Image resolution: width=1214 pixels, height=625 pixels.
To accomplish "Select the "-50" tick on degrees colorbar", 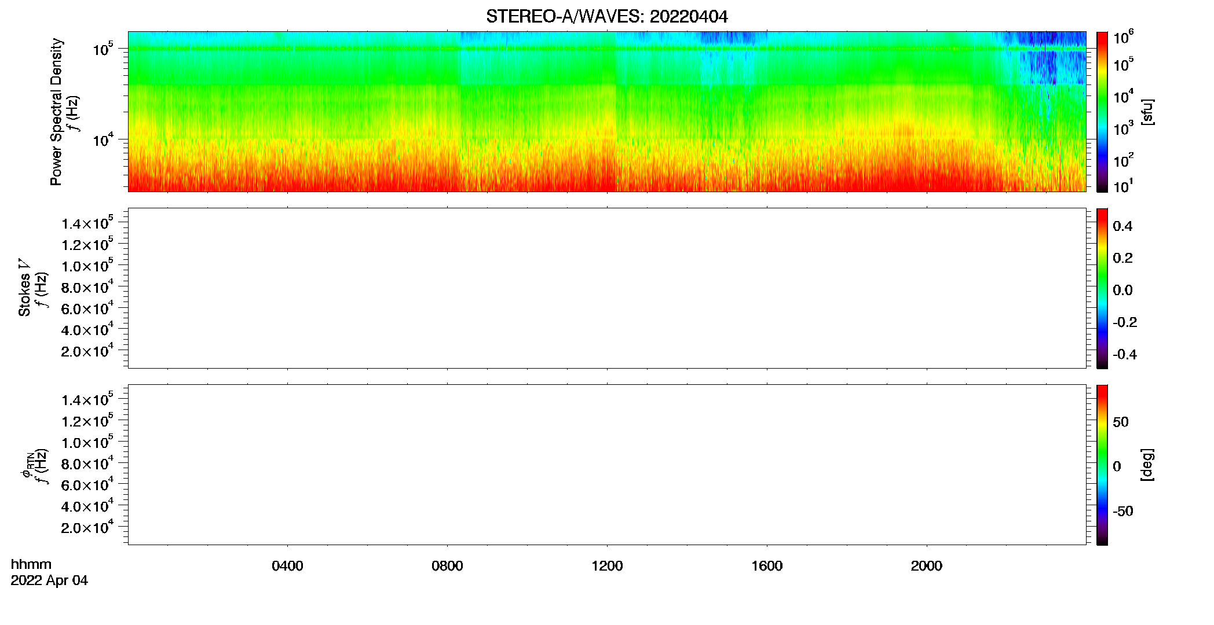I will 1123,512.
